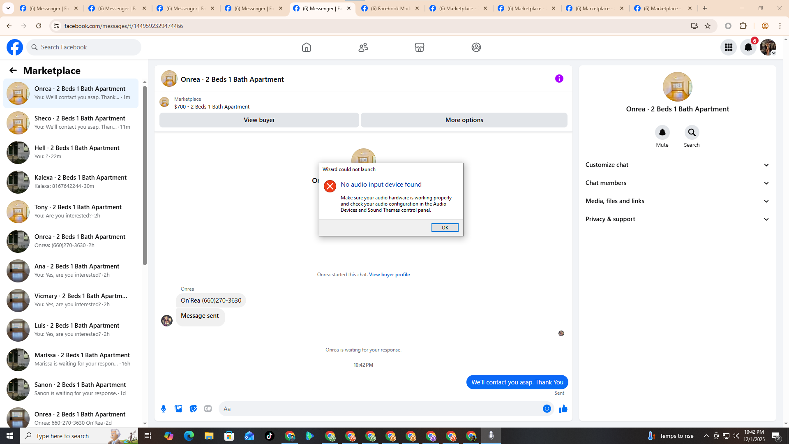Click the taskbar search box

[79, 436]
